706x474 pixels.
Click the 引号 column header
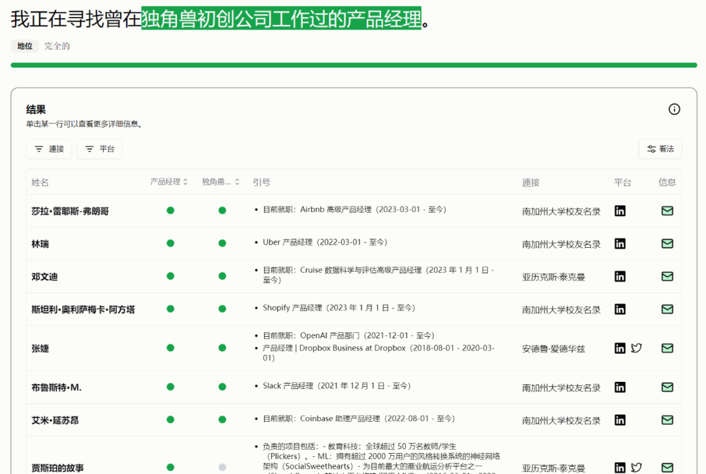click(261, 182)
